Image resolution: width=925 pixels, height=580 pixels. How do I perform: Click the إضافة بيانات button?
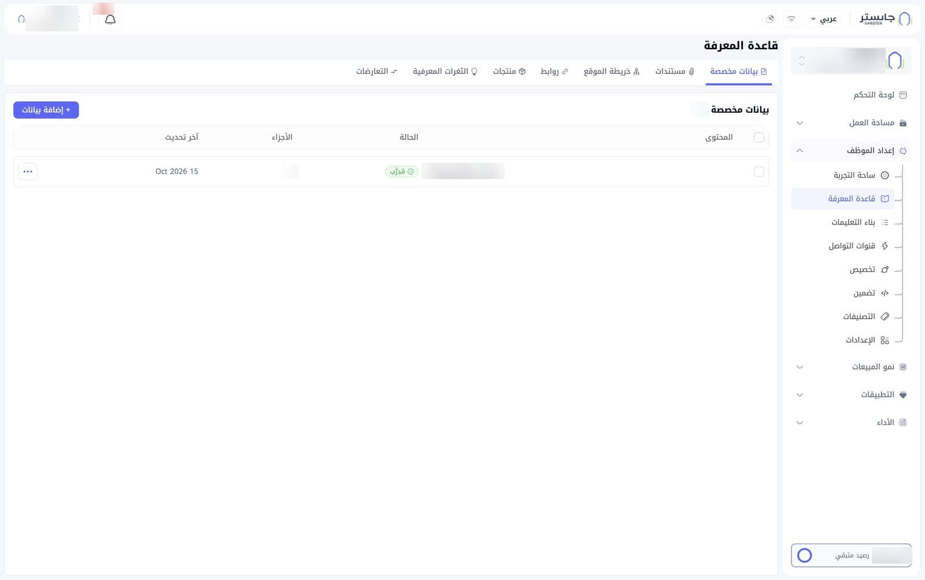pos(46,110)
